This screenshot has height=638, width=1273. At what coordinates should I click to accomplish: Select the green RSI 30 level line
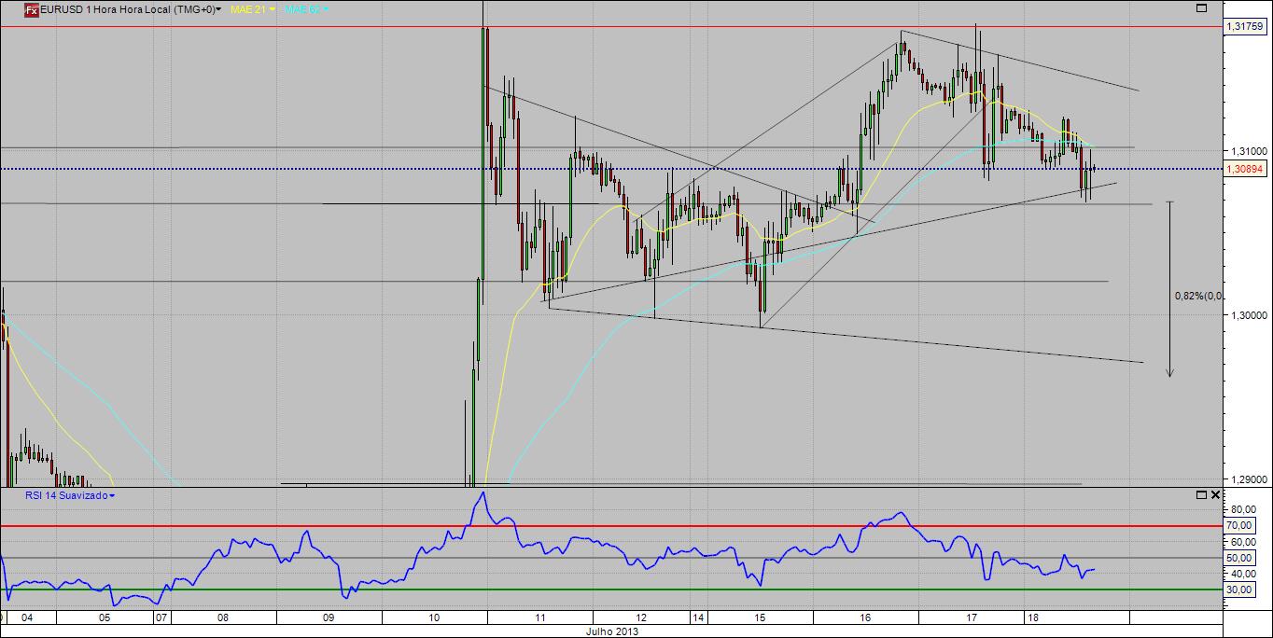pos(610,589)
